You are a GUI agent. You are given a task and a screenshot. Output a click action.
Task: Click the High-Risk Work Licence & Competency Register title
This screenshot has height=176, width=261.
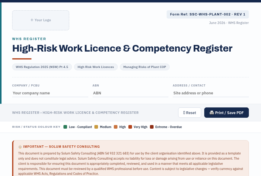pos(122,49)
